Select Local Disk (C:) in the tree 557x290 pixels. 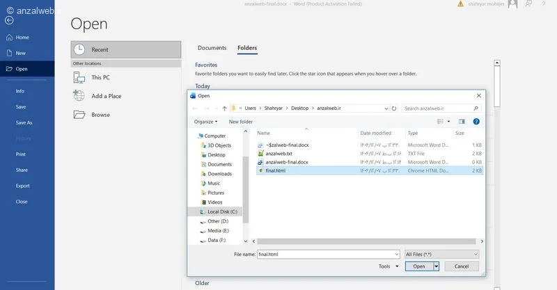coord(215,212)
